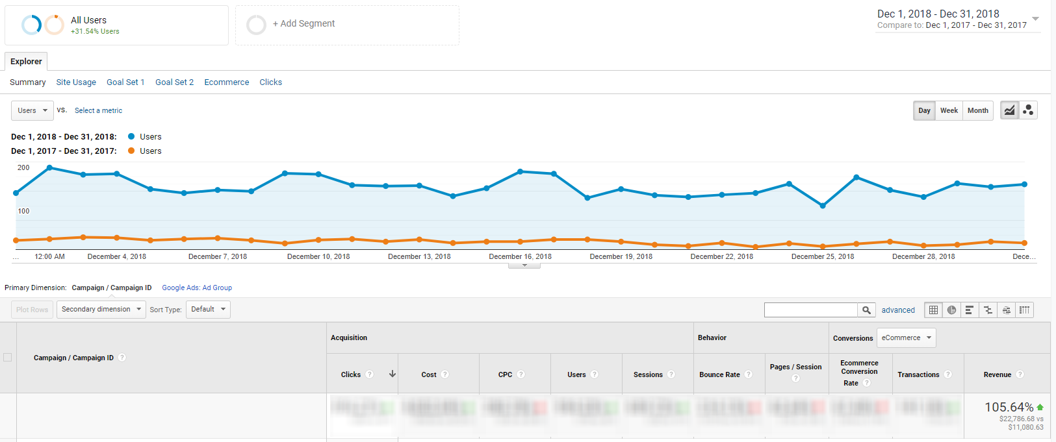The height and width of the screenshot is (442, 1056).
Task: Switch to line chart view
Action: tap(1009, 110)
